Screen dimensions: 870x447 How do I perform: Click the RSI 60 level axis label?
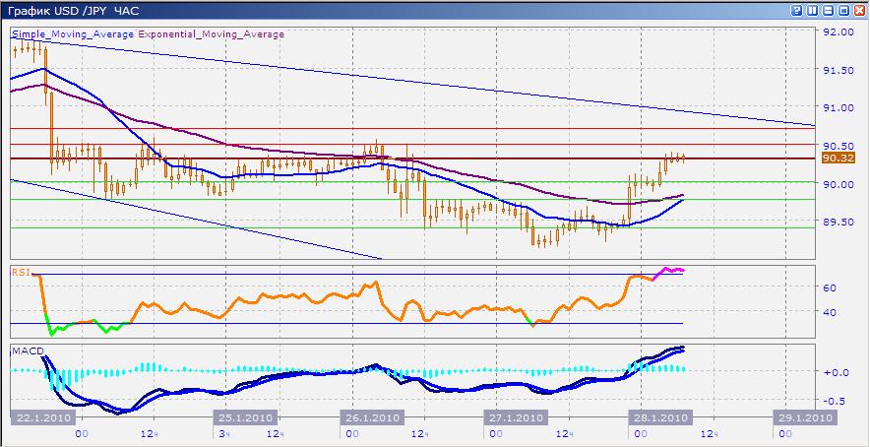[x=830, y=287]
